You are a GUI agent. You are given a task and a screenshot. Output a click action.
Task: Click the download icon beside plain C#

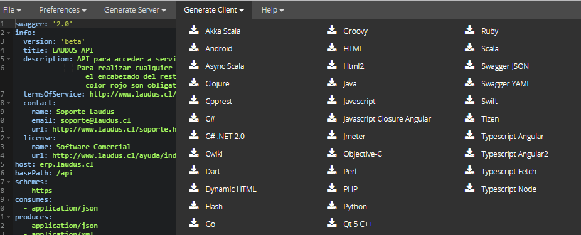pyautogui.click(x=194, y=118)
